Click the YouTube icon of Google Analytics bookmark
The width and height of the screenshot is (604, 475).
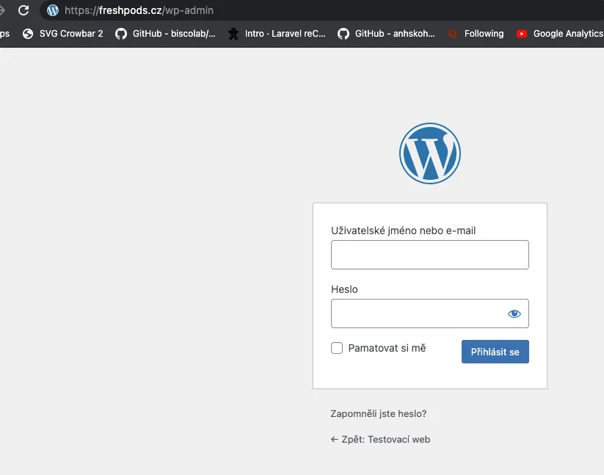[522, 34]
